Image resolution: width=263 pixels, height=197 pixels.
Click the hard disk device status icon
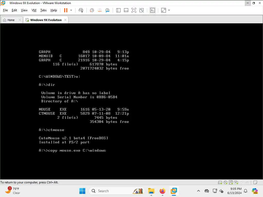click(220, 182)
